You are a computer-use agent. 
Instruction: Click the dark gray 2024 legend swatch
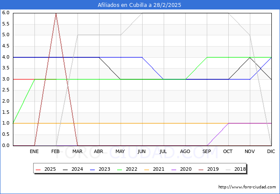(65, 169)
